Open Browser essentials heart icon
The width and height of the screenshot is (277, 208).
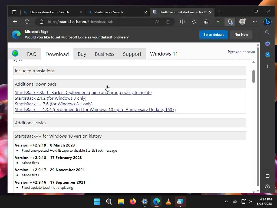coord(218,22)
